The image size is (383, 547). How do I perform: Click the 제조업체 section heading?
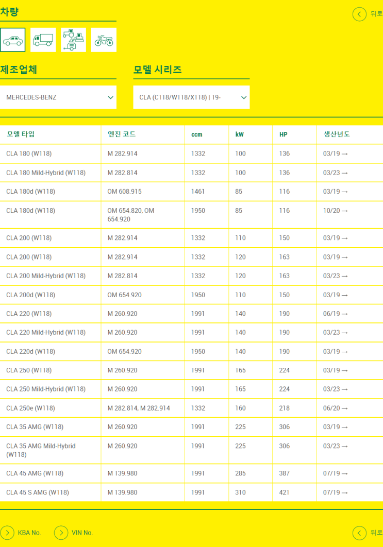19,70
